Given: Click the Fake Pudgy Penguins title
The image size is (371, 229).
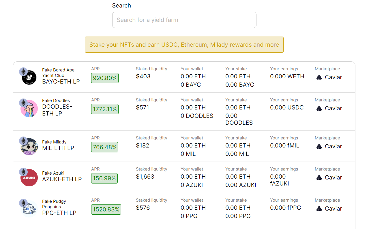Looking at the screenshot, I should click(x=54, y=204).
